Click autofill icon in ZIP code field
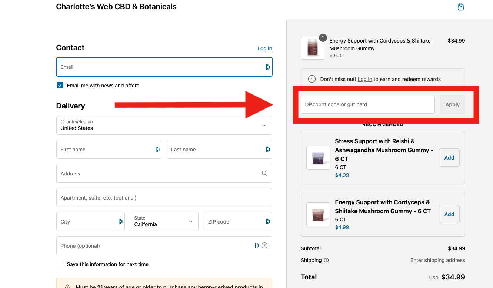The height and width of the screenshot is (288, 493). pyautogui.click(x=267, y=221)
